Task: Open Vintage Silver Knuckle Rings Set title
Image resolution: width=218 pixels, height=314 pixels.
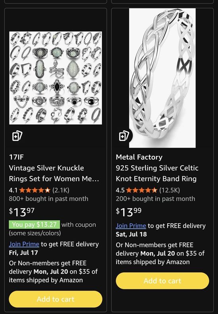Action: (54, 173)
